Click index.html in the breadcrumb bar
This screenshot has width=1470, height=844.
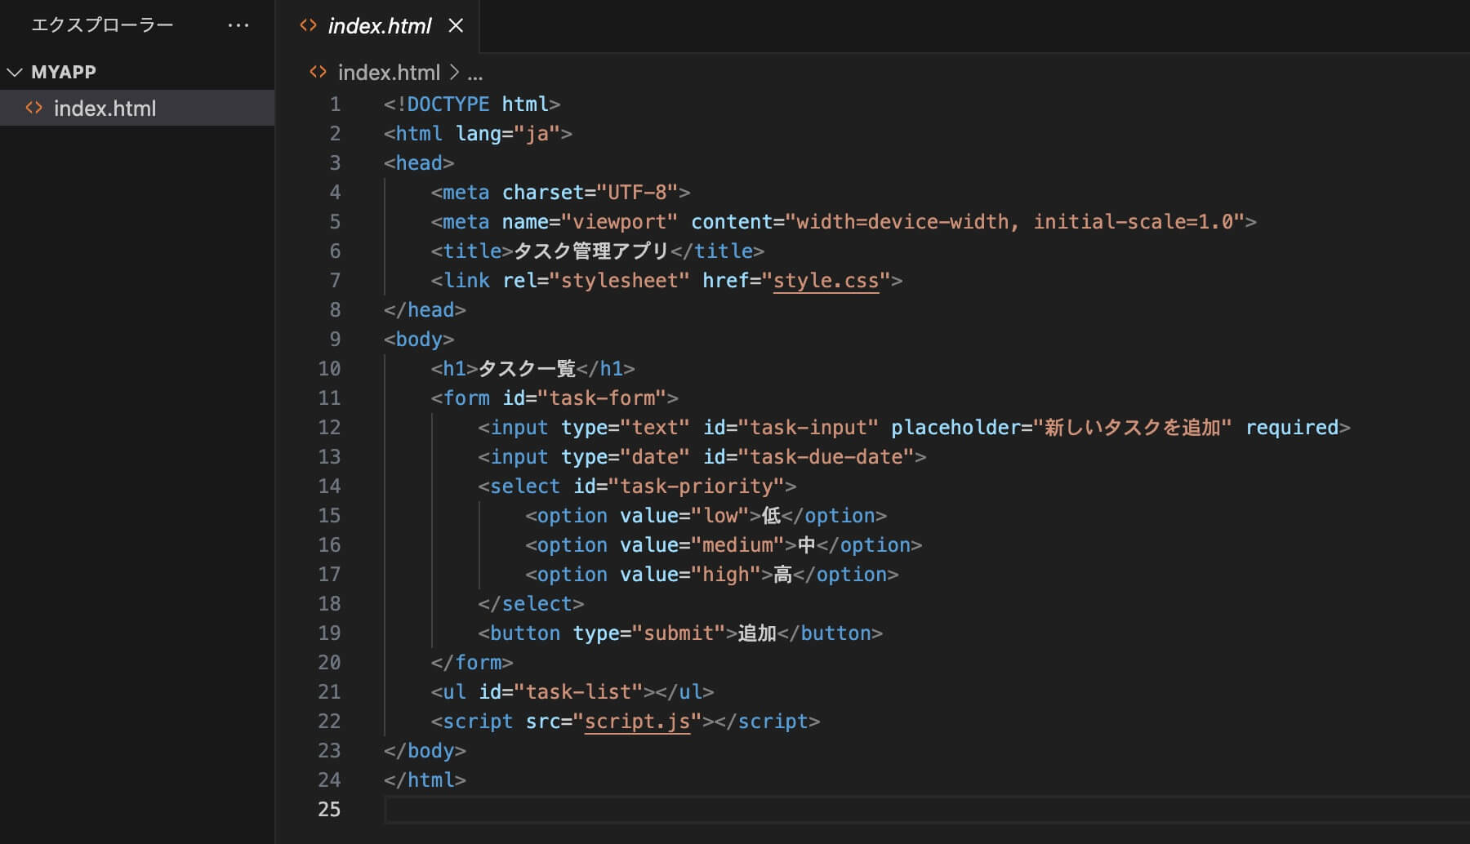389,73
